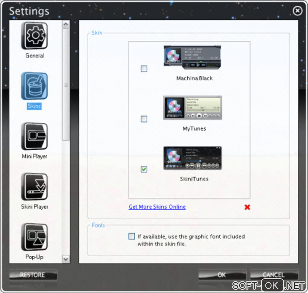The image size is (308, 293).
Task: Click the red X delete skin icon
Action: click(x=247, y=207)
